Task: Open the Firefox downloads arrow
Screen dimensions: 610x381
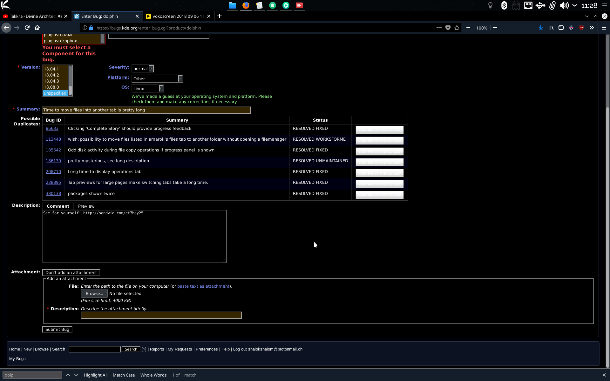Action: tap(541, 28)
